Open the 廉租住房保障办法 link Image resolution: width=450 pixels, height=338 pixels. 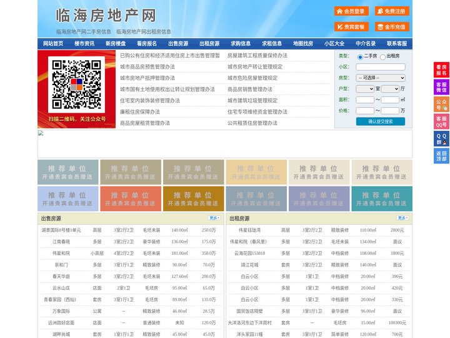click(x=140, y=112)
